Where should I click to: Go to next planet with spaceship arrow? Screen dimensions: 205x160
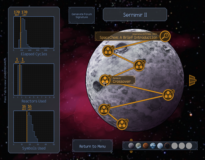tap(193, 80)
